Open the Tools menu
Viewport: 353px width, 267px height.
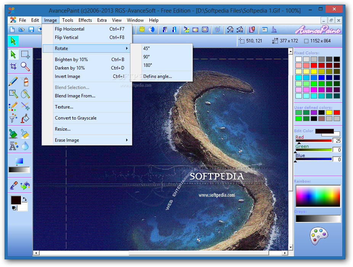67,20
